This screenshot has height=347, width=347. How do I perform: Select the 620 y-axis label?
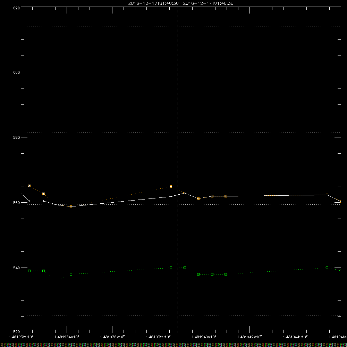click(17, 8)
